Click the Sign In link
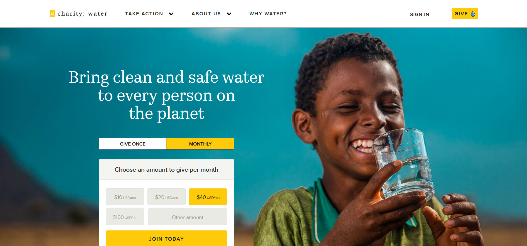Image resolution: width=527 pixels, height=246 pixels. coord(419,14)
